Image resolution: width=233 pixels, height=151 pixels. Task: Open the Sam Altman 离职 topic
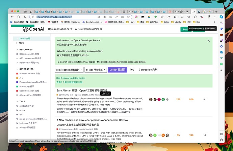82,90
